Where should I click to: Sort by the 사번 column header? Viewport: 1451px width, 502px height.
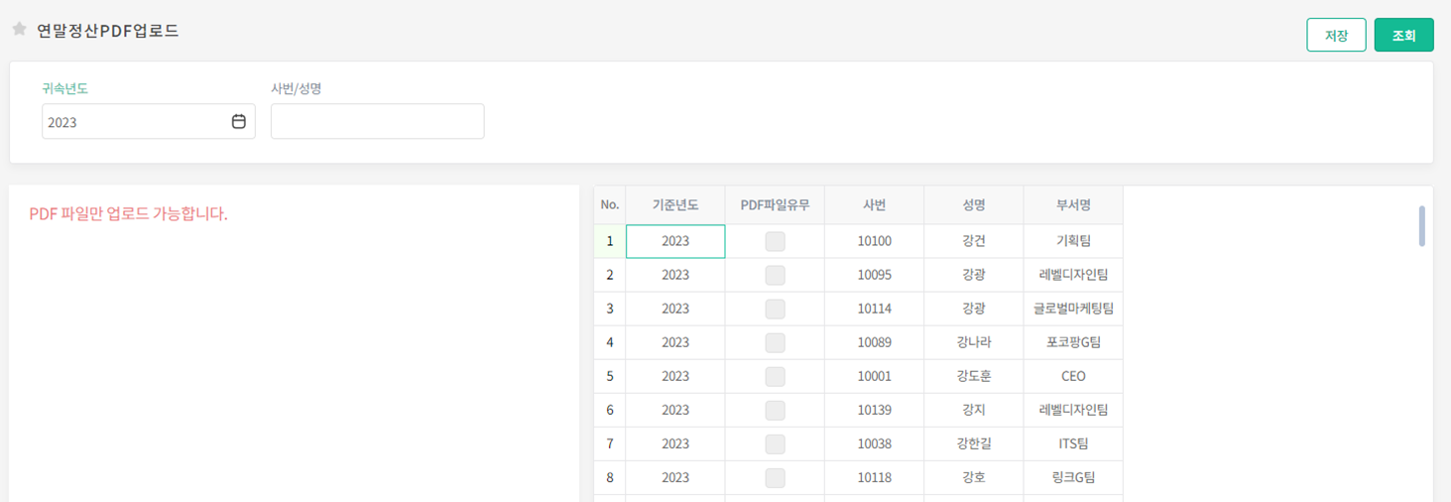874,205
